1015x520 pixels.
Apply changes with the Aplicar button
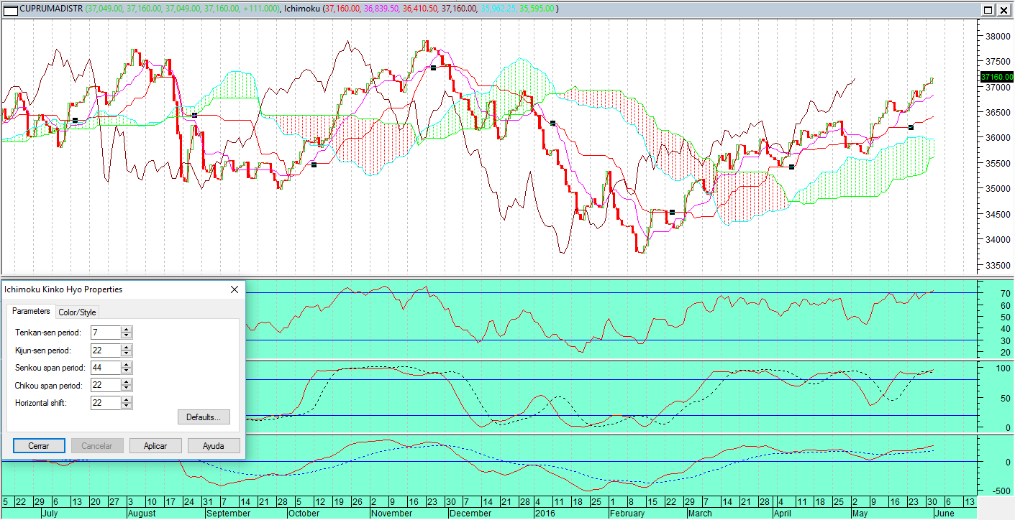155,445
